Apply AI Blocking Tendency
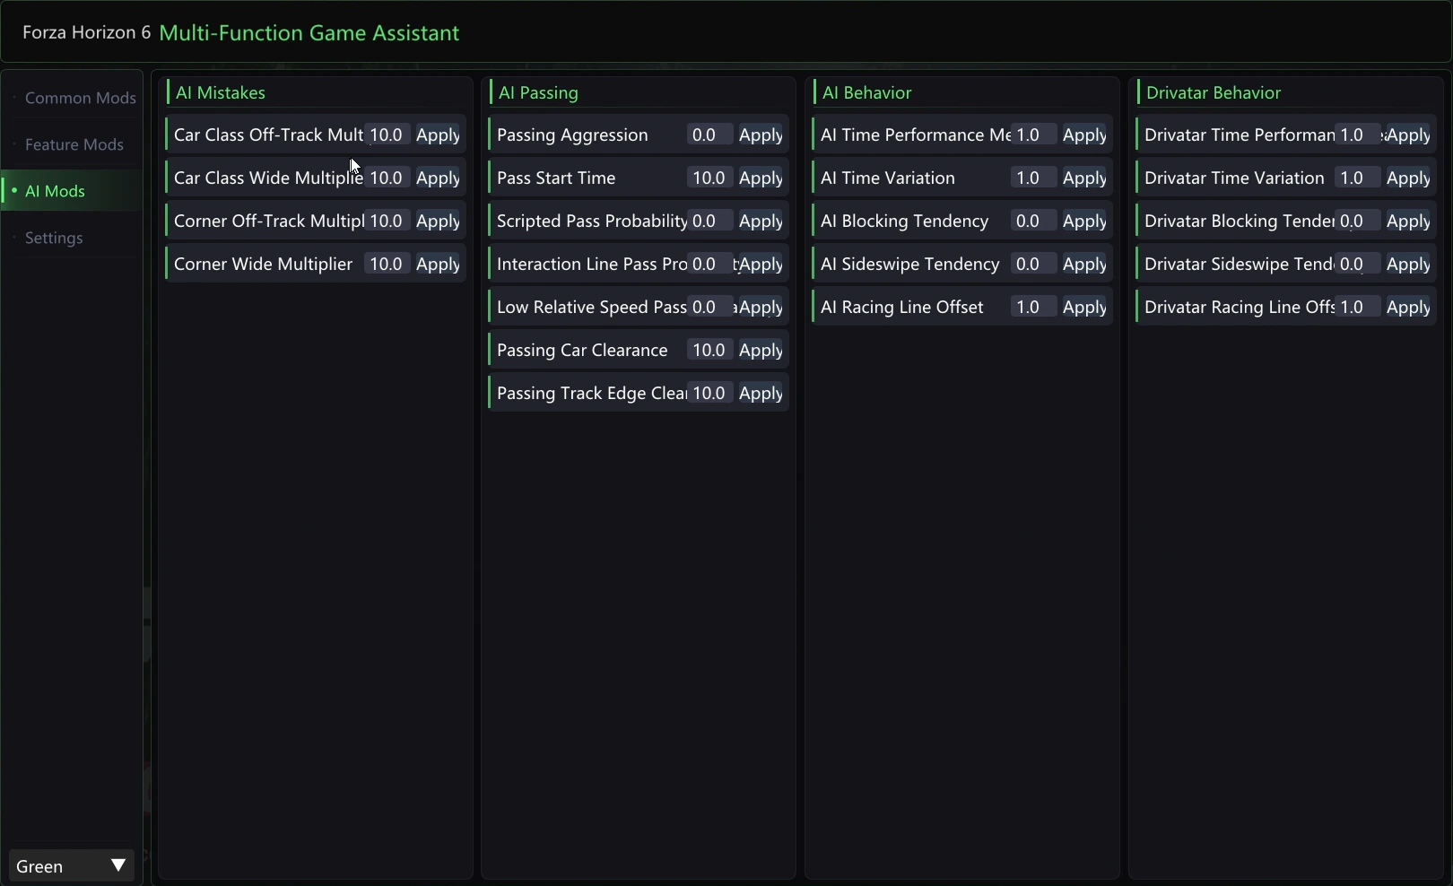The width and height of the screenshot is (1453, 886). [1084, 221]
